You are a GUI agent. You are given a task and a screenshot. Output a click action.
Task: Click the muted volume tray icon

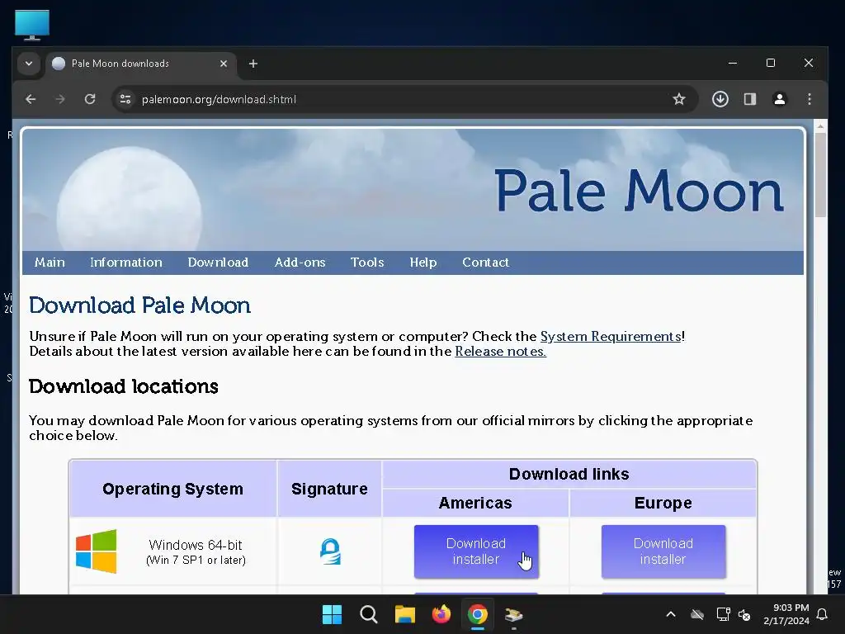pyautogui.click(x=744, y=614)
